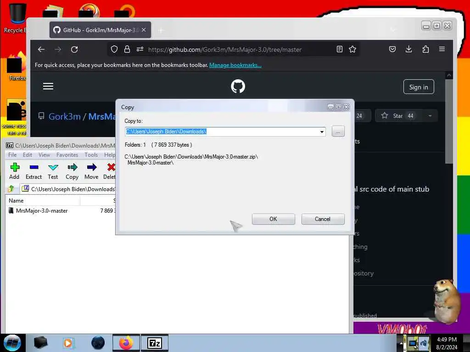Open the Windows Start menu
470x352 pixels.
point(12,343)
